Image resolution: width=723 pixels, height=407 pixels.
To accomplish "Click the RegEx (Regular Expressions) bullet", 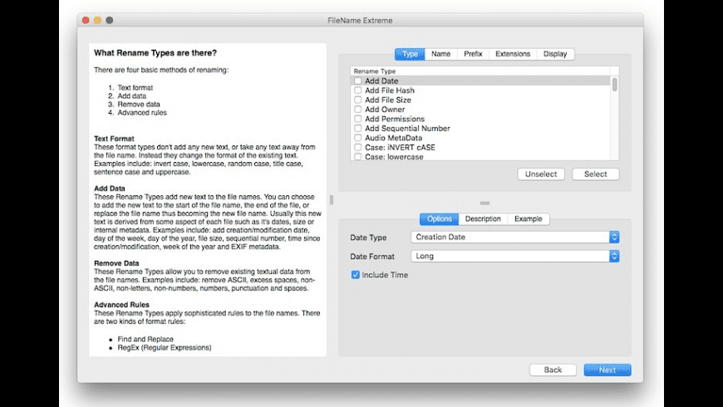I will point(165,347).
